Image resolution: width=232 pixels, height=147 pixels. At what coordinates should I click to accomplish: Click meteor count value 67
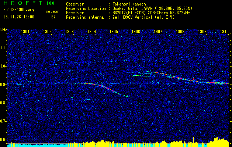pyautogui.click(x=53, y=17)
